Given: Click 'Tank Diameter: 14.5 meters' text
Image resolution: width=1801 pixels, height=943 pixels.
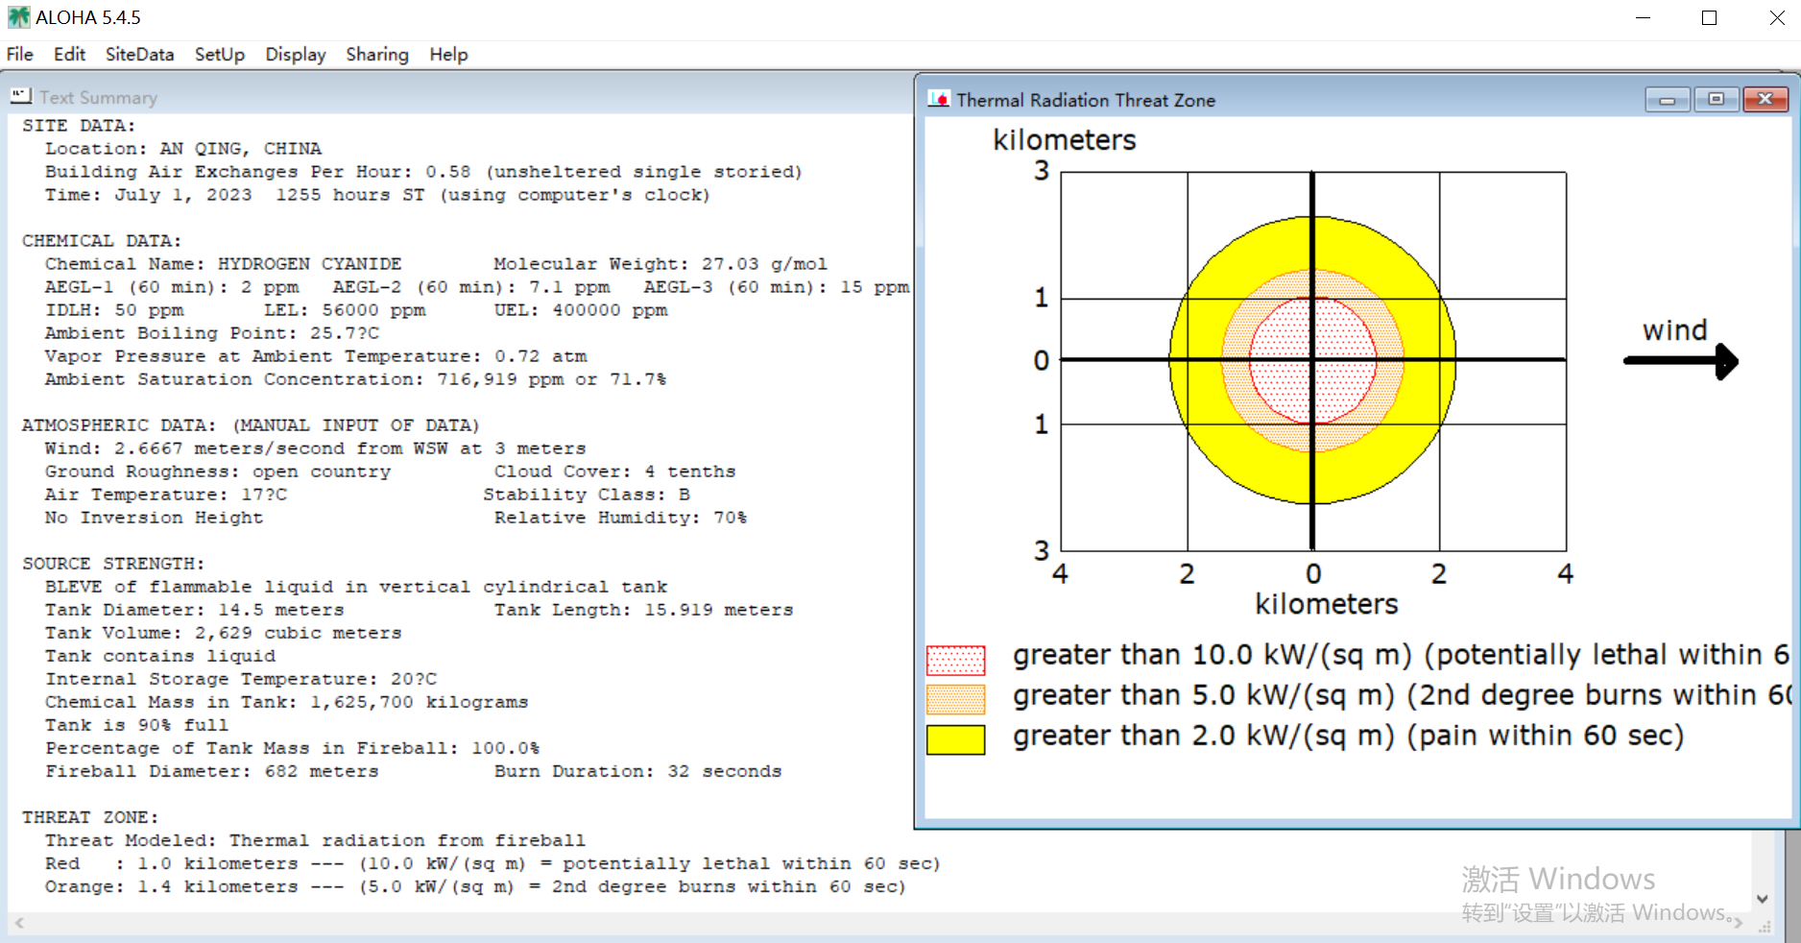Looking at the screenshot, I should (194, 610).
